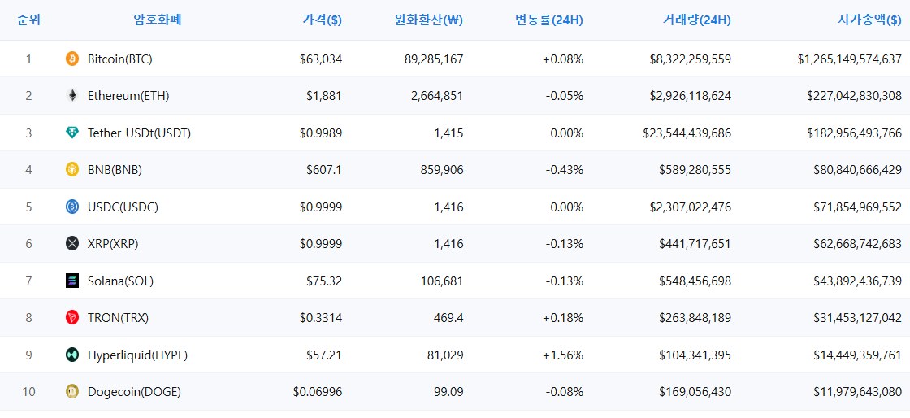Select Ethereum won value 2,664,851
The height and width of the screenshot is (418, 910).
(x=437, y=97)
